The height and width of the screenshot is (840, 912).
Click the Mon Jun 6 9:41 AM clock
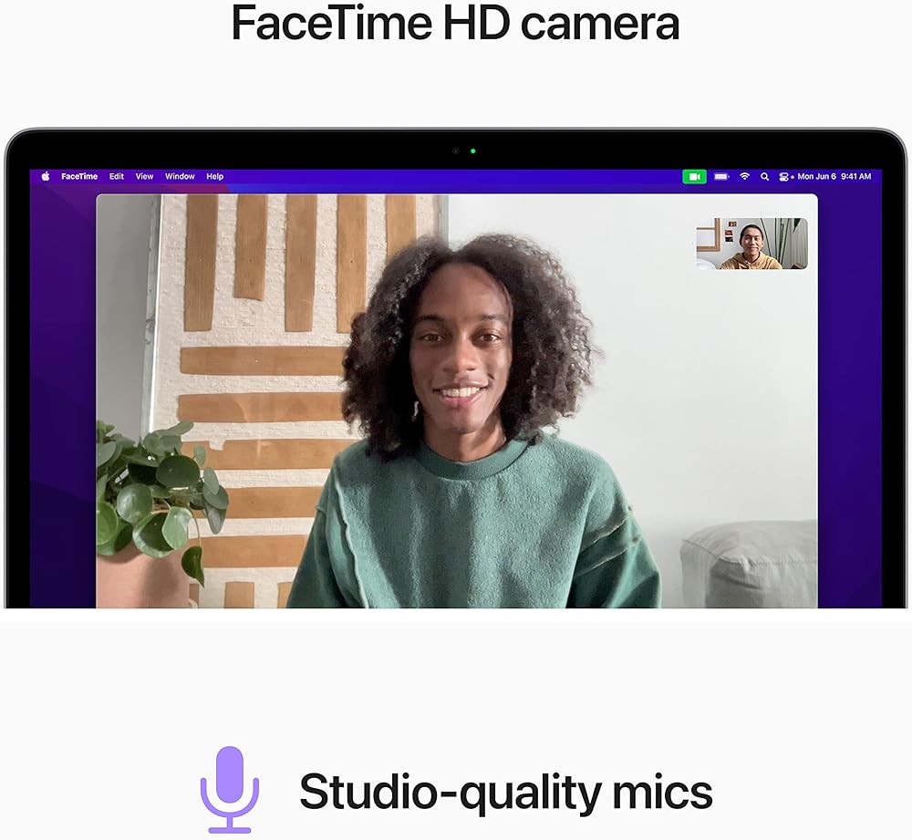[834, 176]
